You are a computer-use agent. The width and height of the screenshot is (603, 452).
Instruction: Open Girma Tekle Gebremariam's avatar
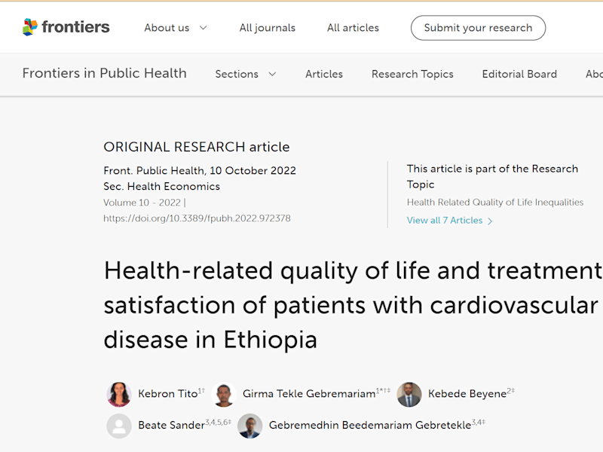coord(223,394)
